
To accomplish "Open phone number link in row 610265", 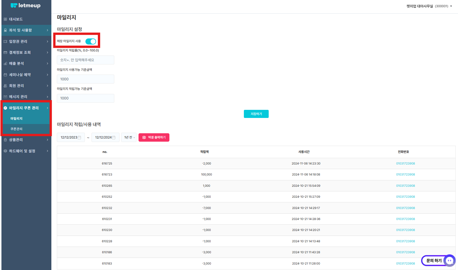I will coord(405,186).
